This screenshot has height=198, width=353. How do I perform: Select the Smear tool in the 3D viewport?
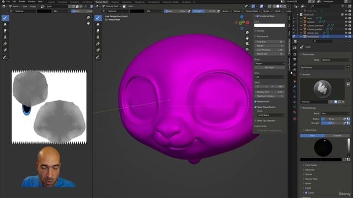[x=98, y=31]
